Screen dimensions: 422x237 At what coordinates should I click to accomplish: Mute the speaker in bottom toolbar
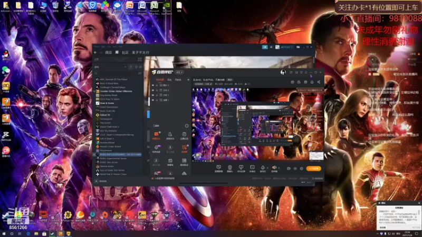pos(274,168)
